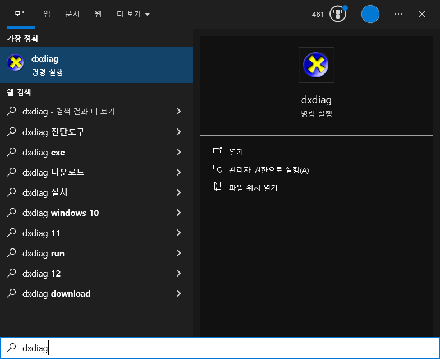Image resolution: width=440 pixels, height=359 pixels.
Task: Click the large dxdiag icon in the preview pane
Action: tap(316, 65)
